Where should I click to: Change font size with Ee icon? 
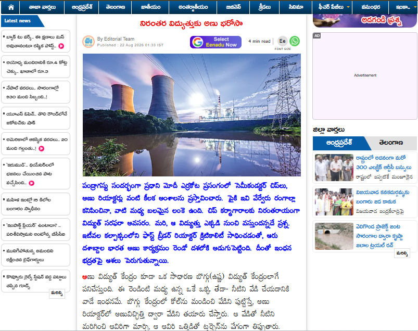pos(283,41)
